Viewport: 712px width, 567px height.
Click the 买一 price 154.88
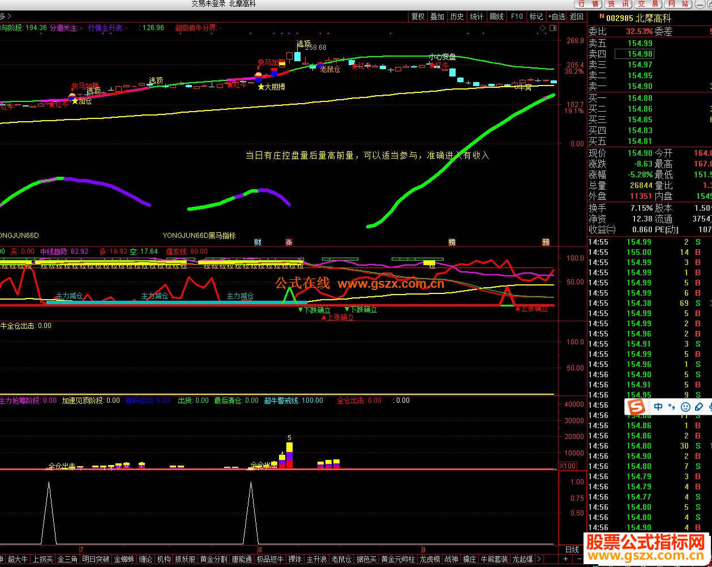click(x=640, y=98)
